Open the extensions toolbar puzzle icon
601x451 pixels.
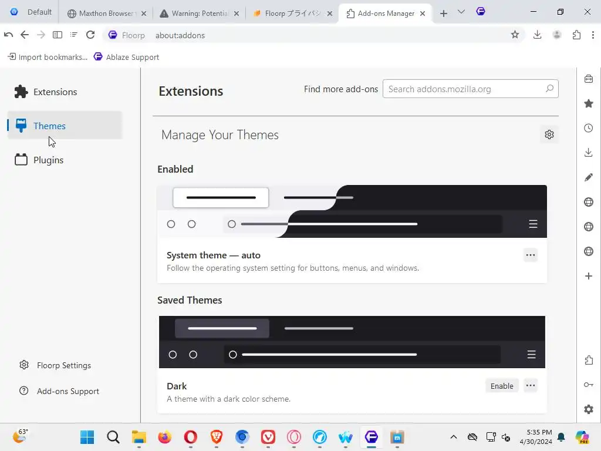coord(576,35)
